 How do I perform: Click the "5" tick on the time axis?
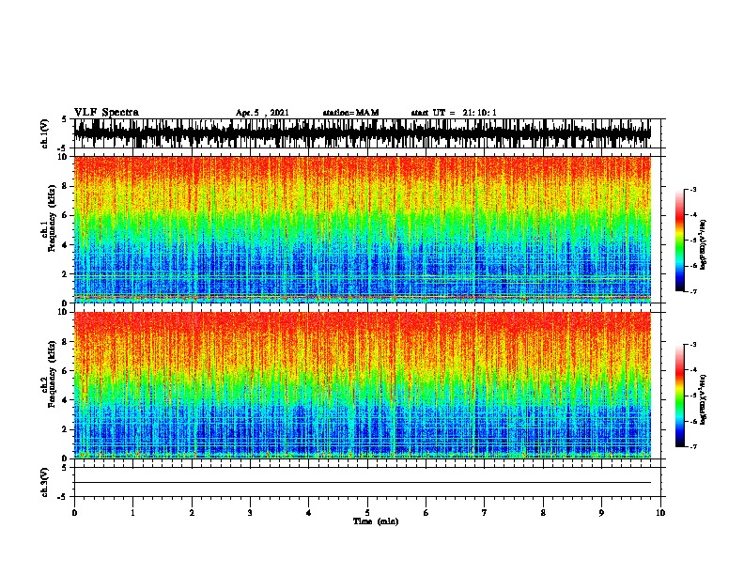[x=367, y=513]
